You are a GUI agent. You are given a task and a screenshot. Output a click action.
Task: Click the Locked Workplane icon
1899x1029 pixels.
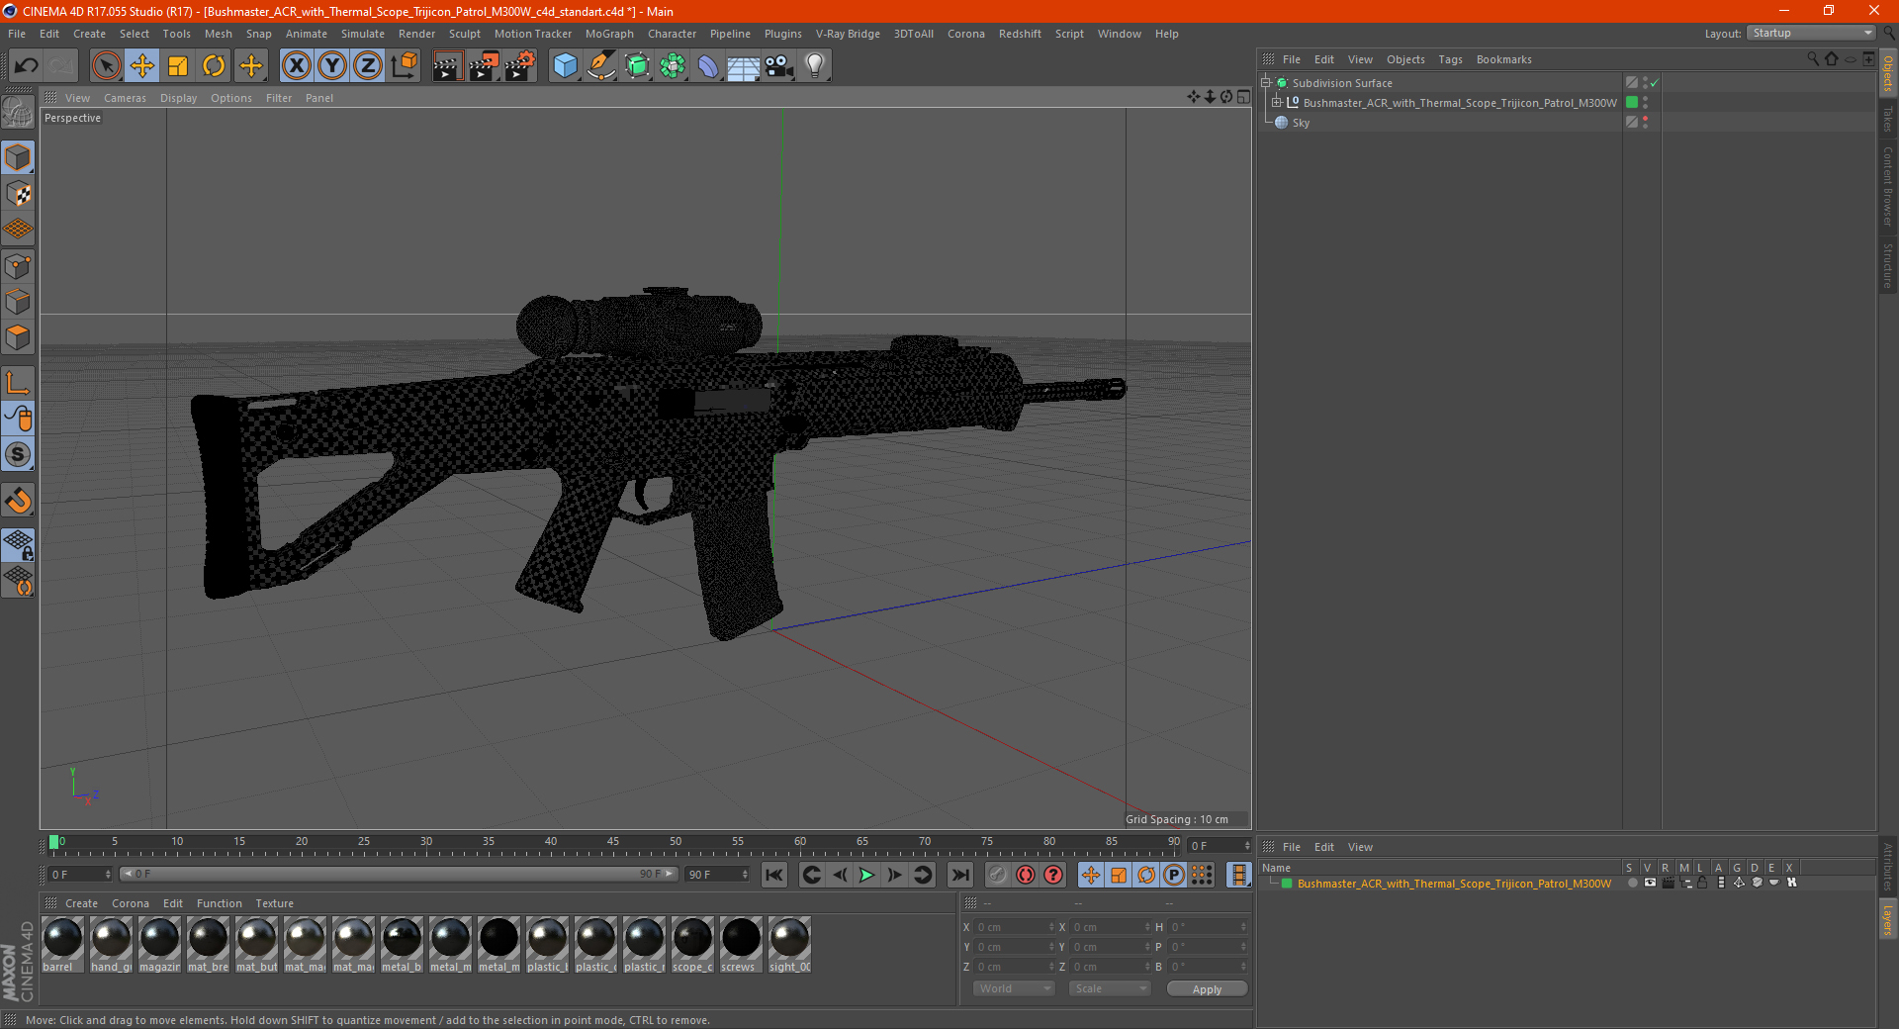pyautogui.click(x=18, y=545)
